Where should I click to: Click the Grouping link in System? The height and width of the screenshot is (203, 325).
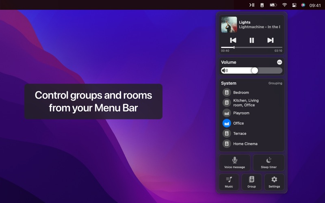(x=275, y=83)
